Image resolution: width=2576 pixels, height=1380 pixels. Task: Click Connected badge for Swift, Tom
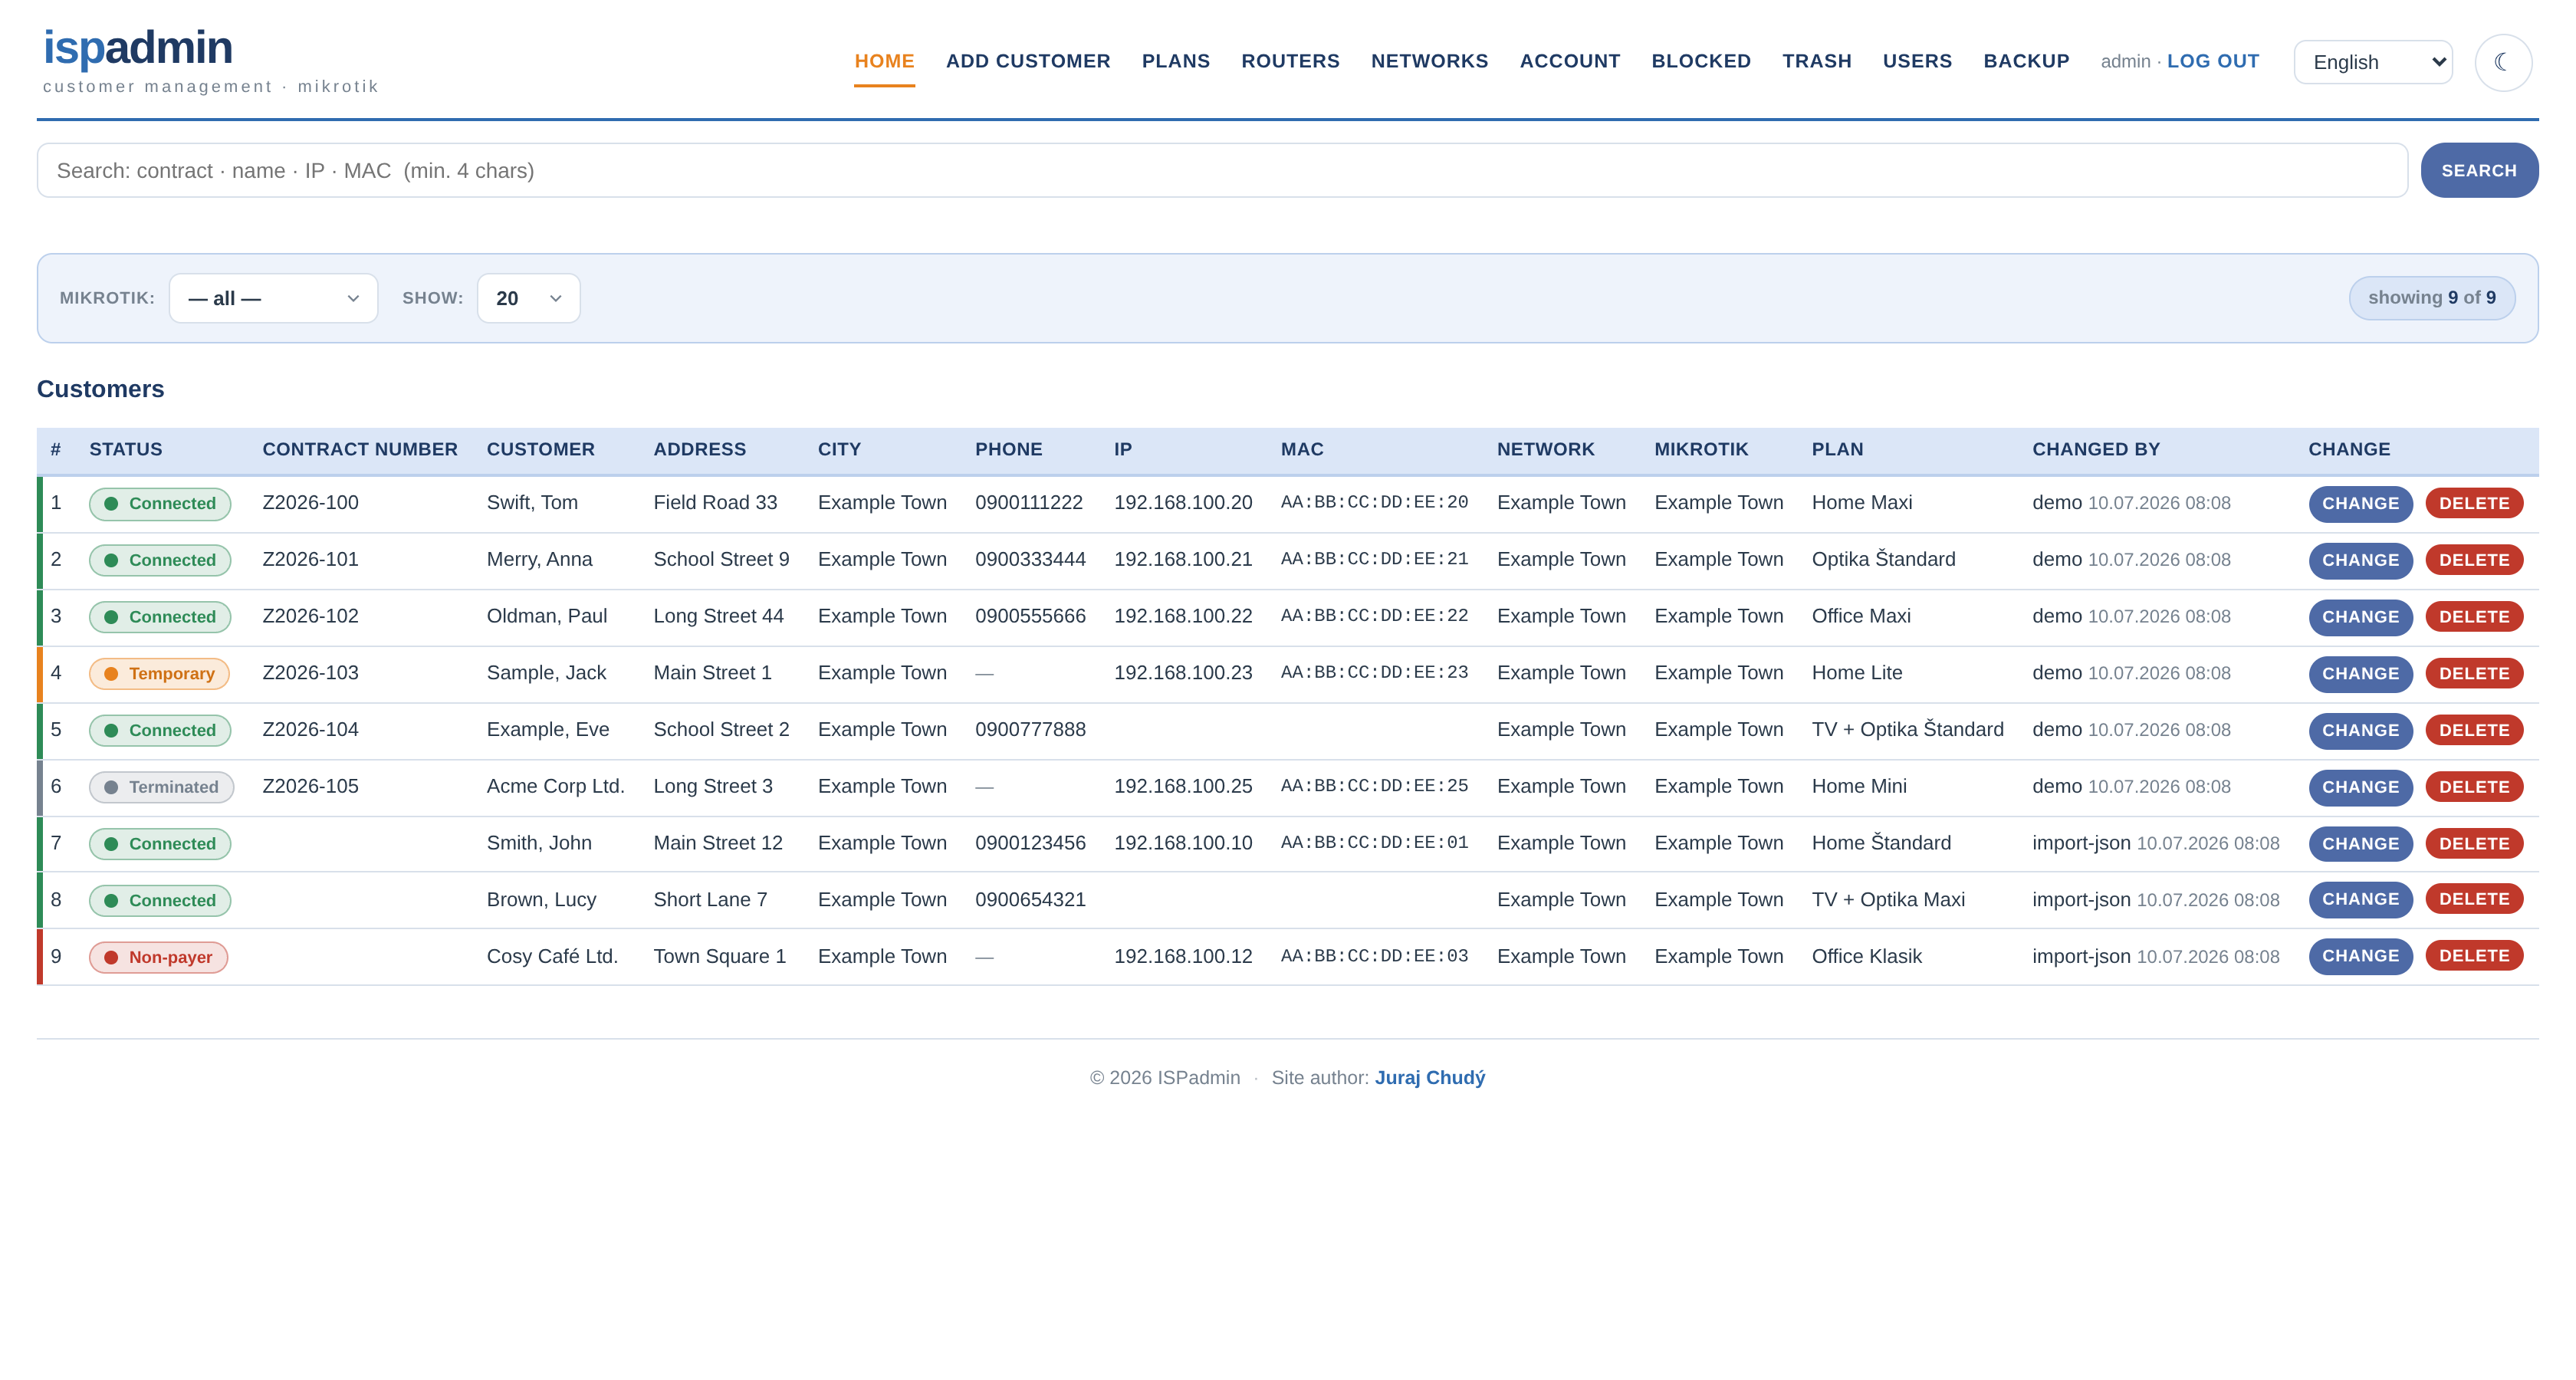160,504
